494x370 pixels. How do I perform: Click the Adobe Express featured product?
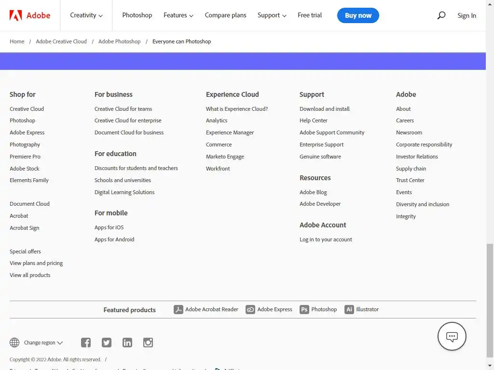(x=269, y=310)
